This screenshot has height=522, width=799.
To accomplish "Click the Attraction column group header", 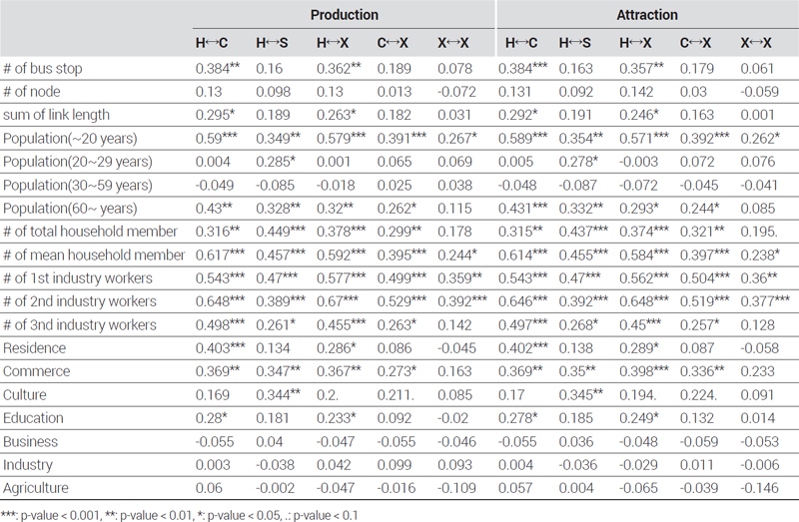I will pyautogui.click(x=647, y=15).
